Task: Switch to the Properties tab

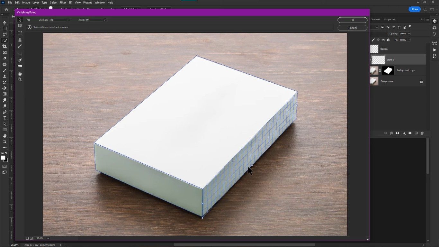Action: click(x=390, y=19)
